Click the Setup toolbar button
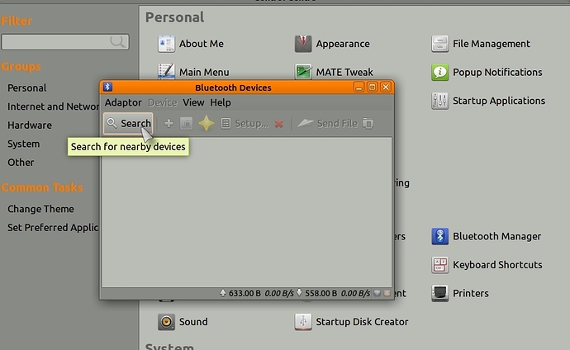 244,124
